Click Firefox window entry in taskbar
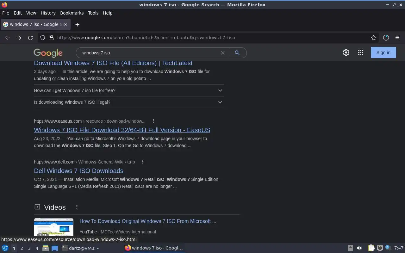 (x=154, y=248)
